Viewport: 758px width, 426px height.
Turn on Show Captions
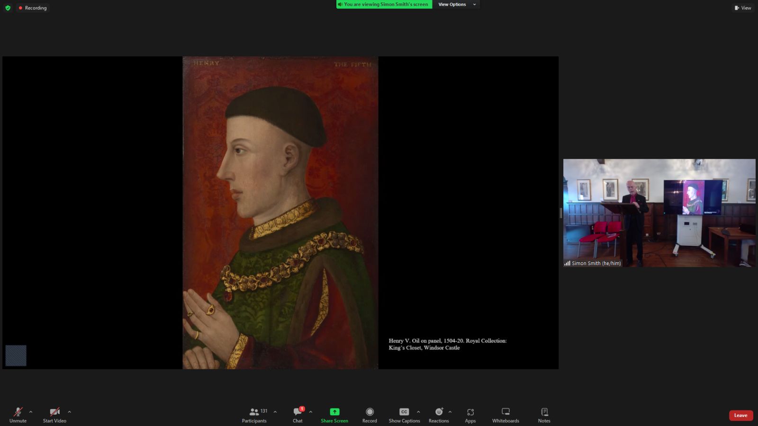coord(404,415)
